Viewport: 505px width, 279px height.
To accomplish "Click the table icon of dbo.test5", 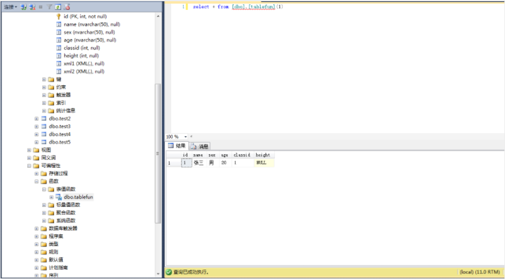I will (x=44, y=142).
